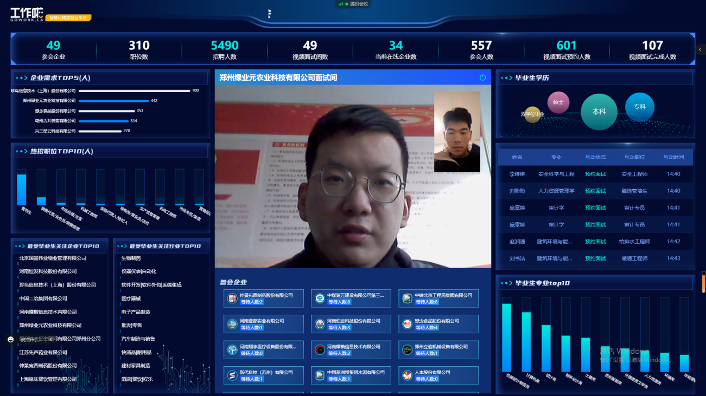The image size is (706, 396).
Task: Click the 珍岛信息技术 700 bar in 企业需求TOP5
Action: [x=133, y=90]
